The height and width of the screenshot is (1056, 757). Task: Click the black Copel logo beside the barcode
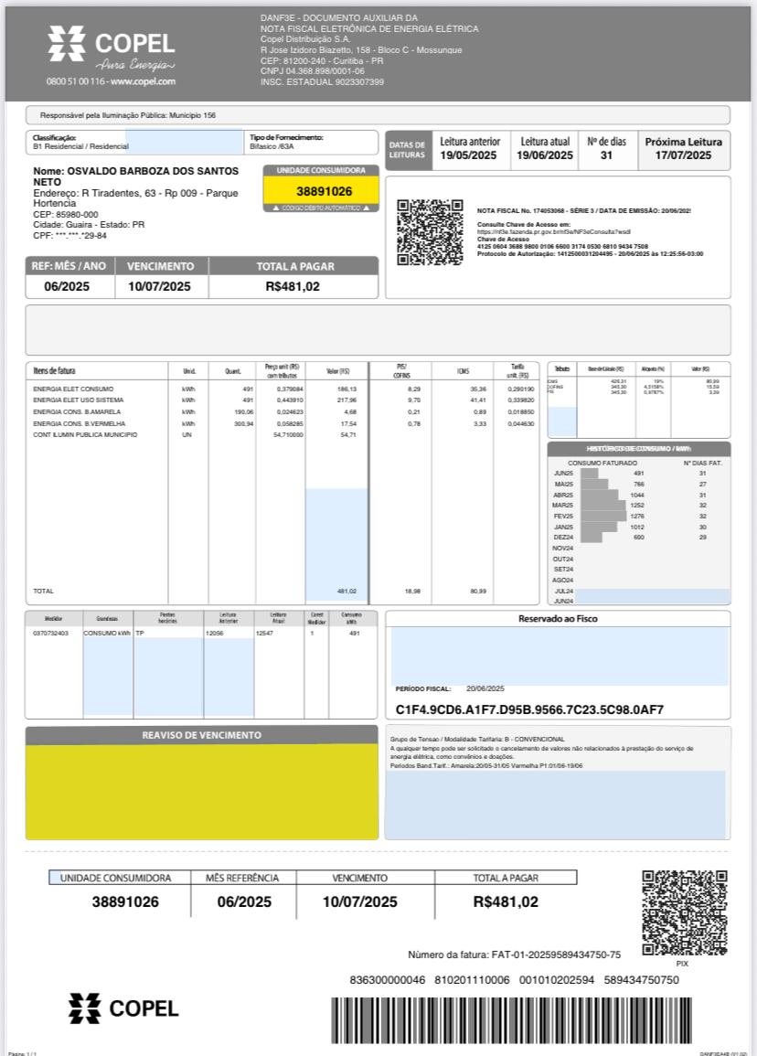click(x=123, y=1008)
